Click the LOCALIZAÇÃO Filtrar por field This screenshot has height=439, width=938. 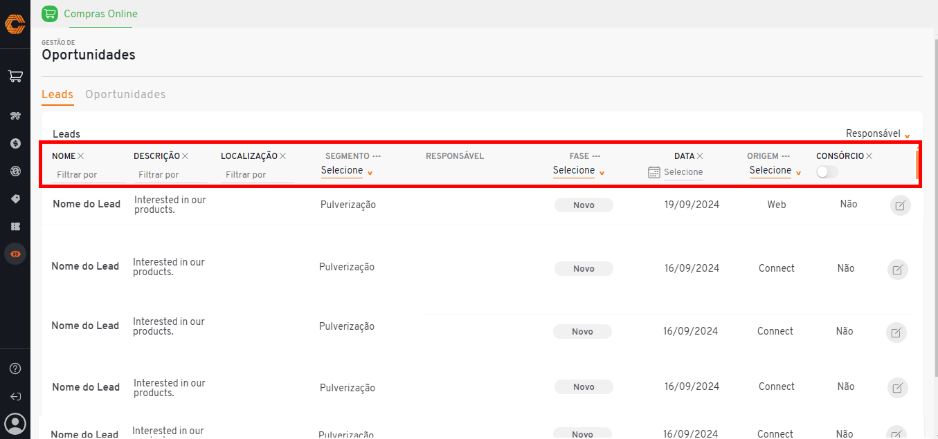click(258, 175)
